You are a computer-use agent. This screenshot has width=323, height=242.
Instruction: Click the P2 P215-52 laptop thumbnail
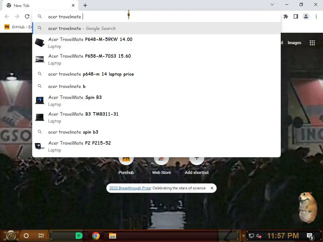pyautogui.click(x=40, y=146)
